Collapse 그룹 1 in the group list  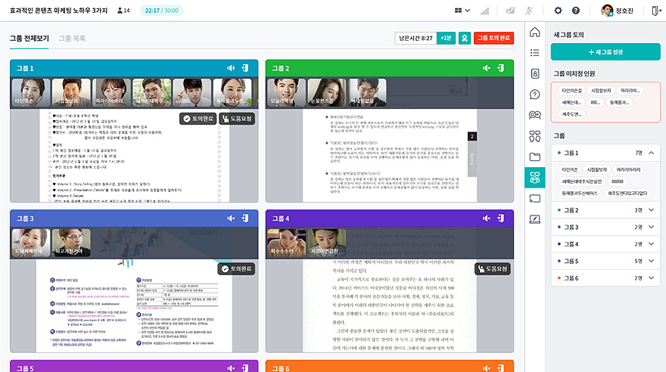point(651,153)
